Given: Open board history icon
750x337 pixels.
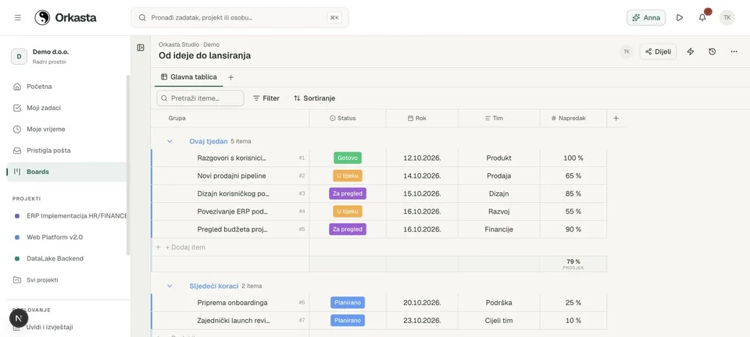Looking at the screenshot, I should pyautogui.click(x=712, y=51).
